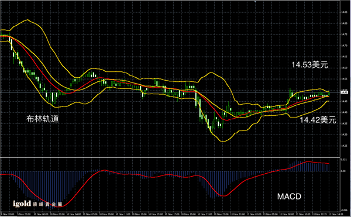
Task: Select the upper Bollinger band peak at far left
Action: pos(27,20)
